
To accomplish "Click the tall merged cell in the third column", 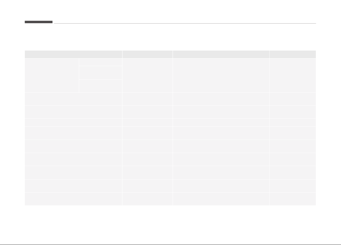I will [x=221, y=75].
